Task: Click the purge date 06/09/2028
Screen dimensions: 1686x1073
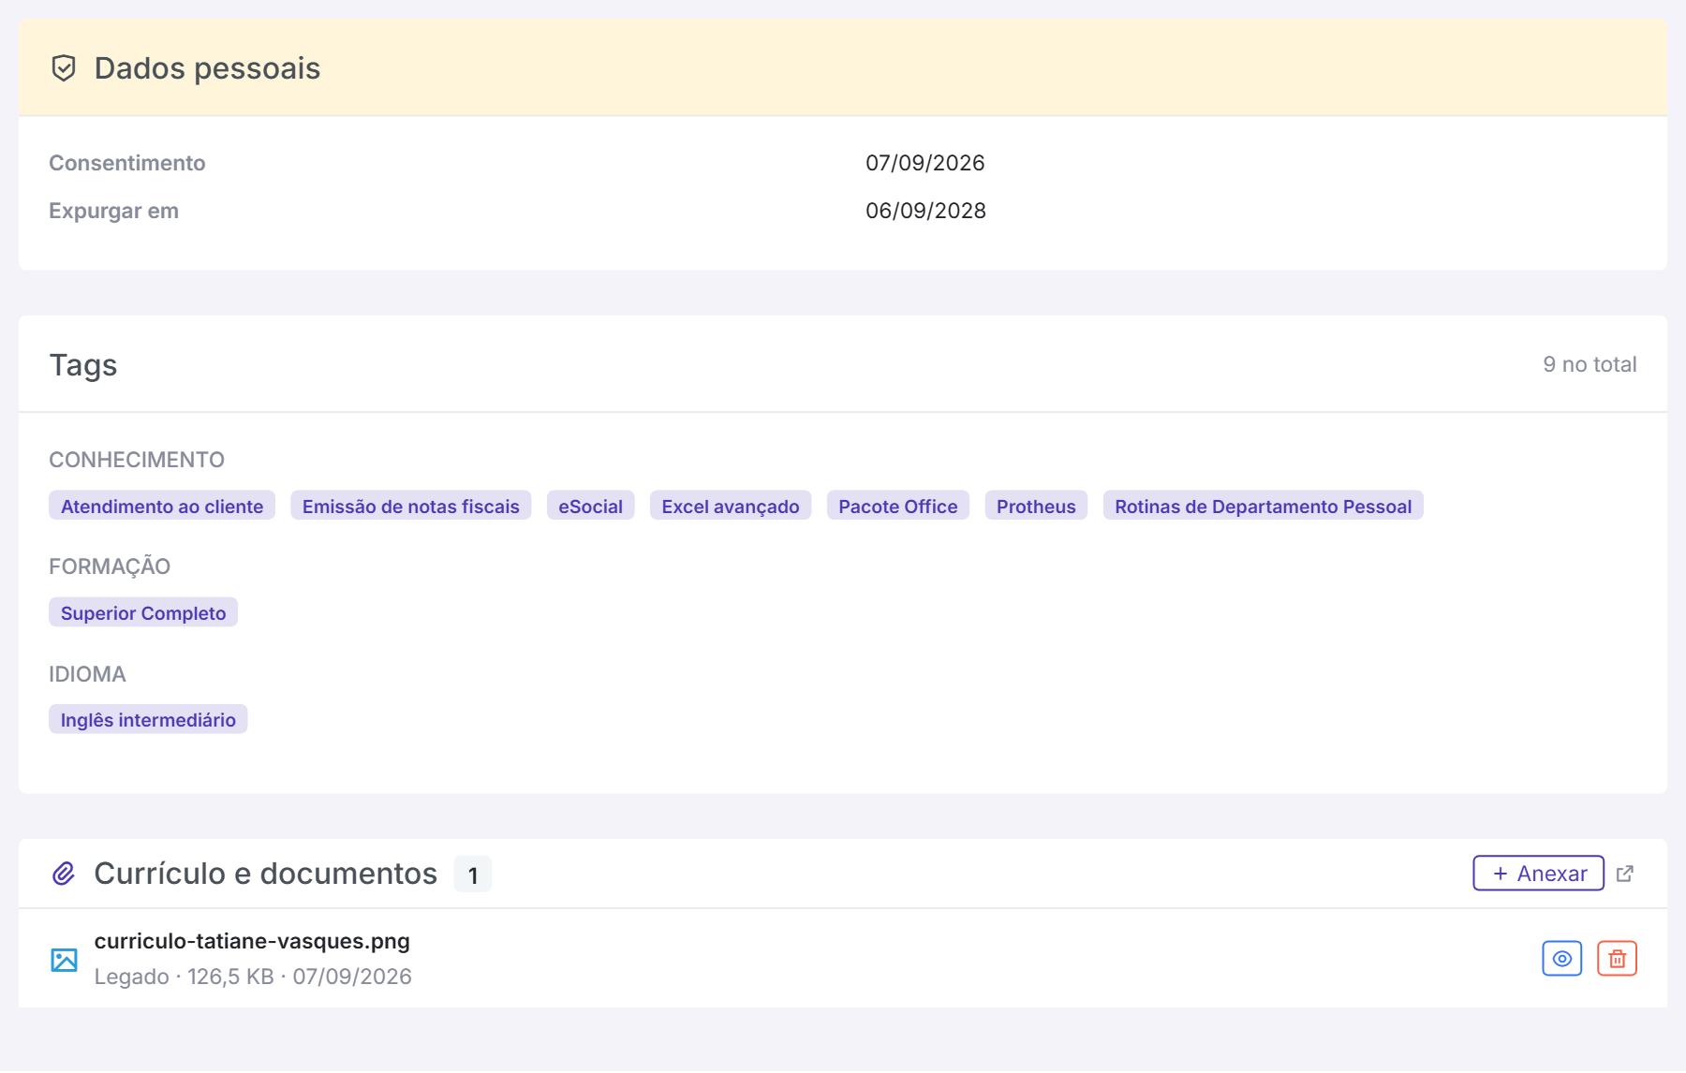Action: pos(925,211)
